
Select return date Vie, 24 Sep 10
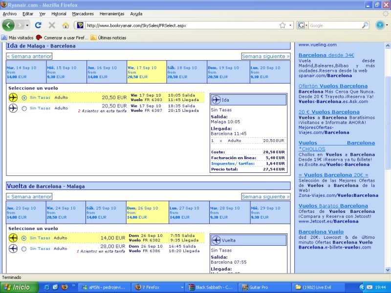tap(66, 212)
